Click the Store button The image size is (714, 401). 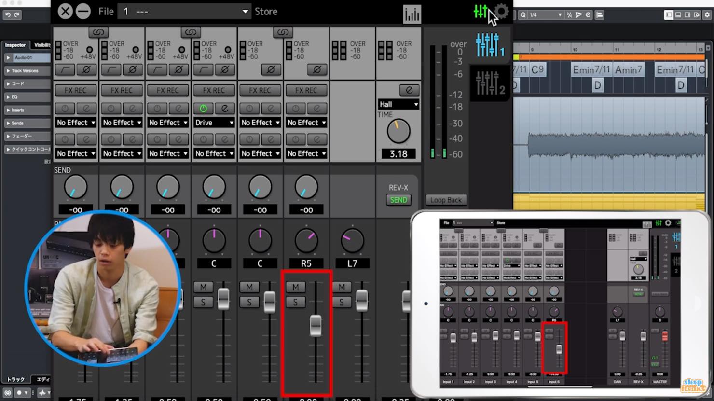pos(266,11)
